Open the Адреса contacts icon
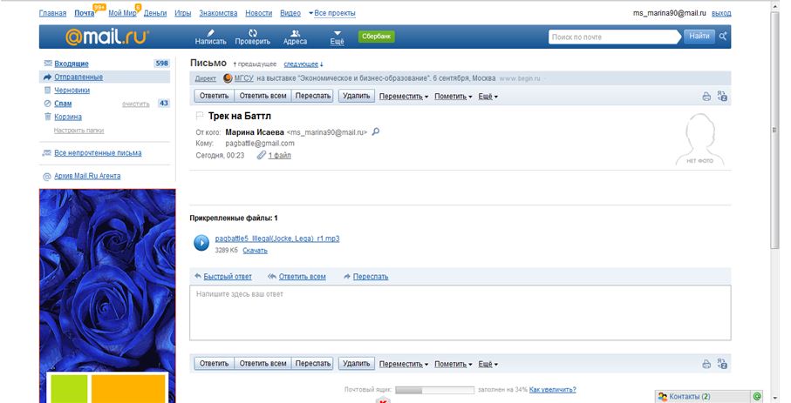791x403 pixels. [295, 32]
